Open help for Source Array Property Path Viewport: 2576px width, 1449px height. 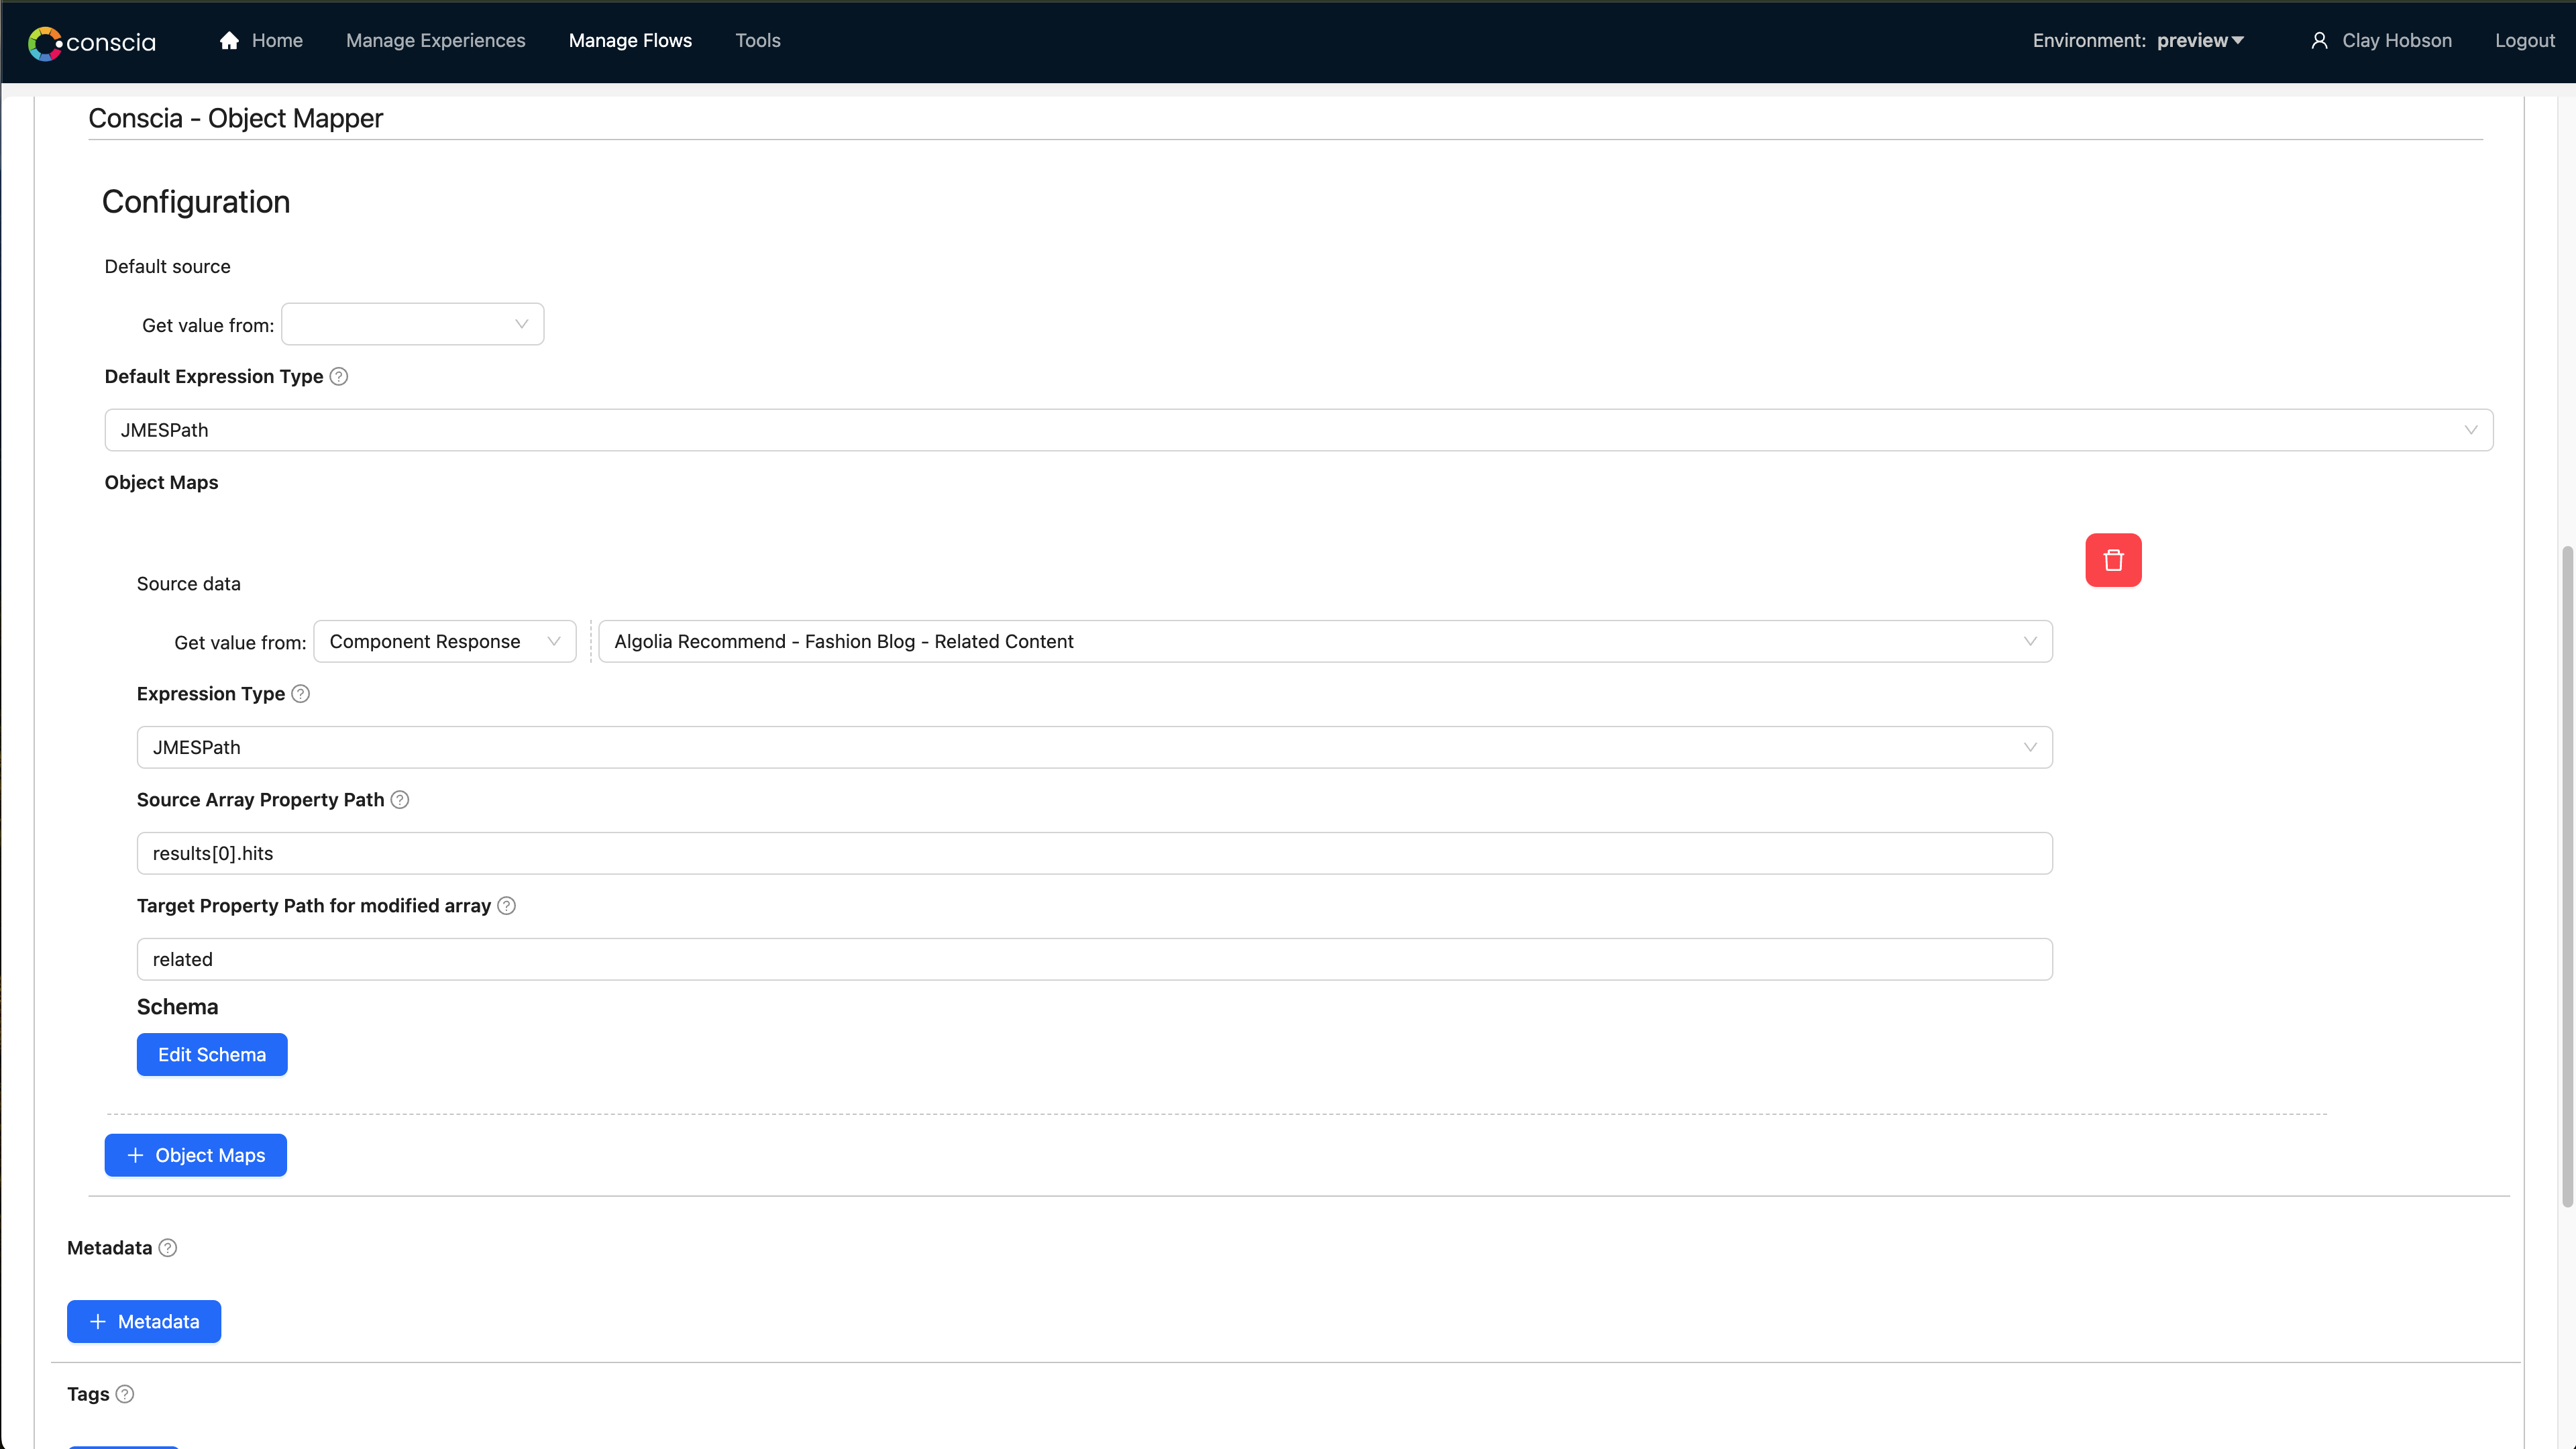pyautogui.click(x=400, y=800)
